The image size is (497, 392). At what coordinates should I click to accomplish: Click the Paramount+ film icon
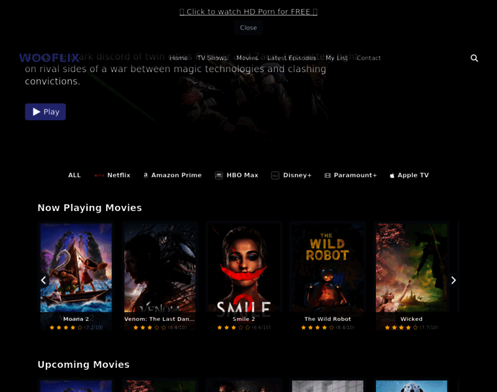tap(328, 175)
